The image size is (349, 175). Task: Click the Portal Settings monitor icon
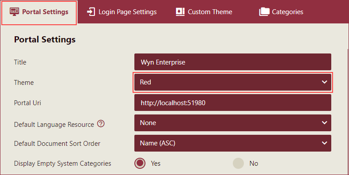coord(14,12)
